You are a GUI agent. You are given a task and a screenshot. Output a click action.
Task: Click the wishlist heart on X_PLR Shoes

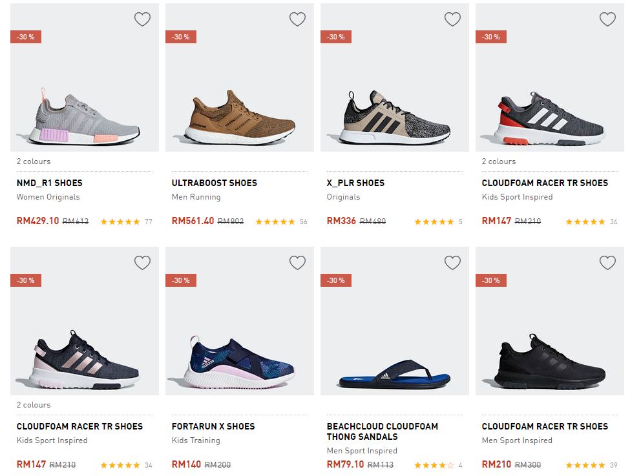click(x=452, y=19)
